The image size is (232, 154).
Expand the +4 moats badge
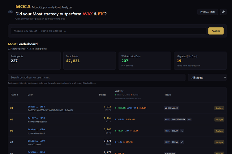(x=189, y=120)
